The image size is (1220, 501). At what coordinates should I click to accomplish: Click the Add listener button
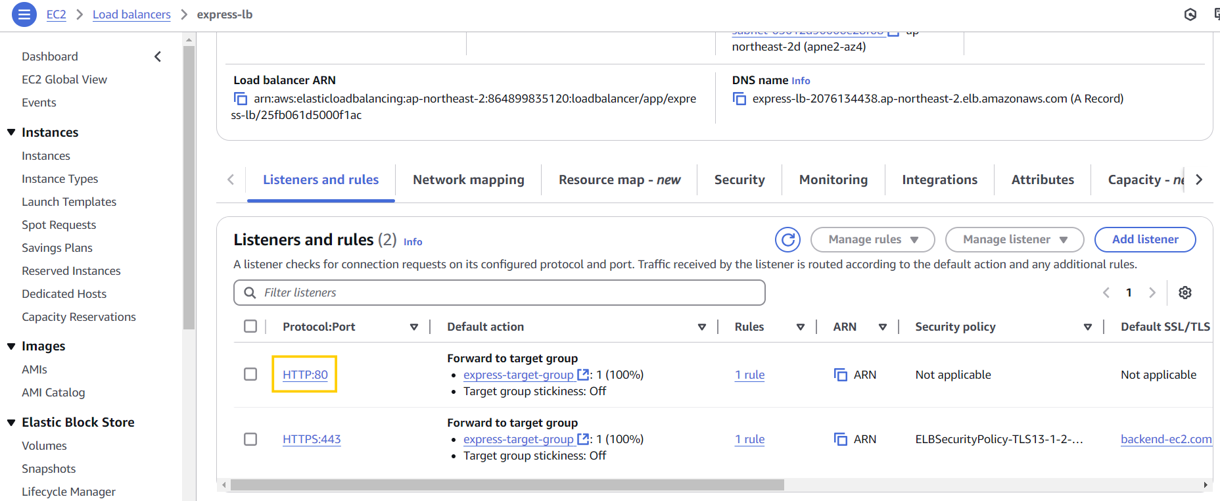(x=1144, y=239)
